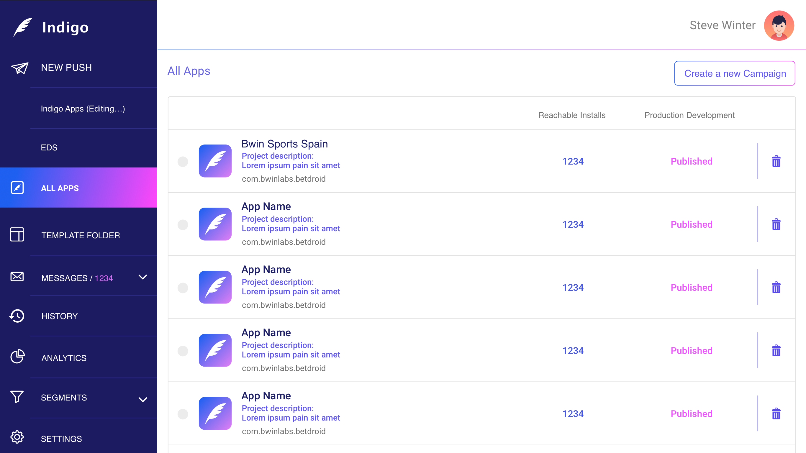Image resolution: width=806 pixels, height=453 pixels.
Task: Click the Segments funnel icon
Action: point(17,397)
